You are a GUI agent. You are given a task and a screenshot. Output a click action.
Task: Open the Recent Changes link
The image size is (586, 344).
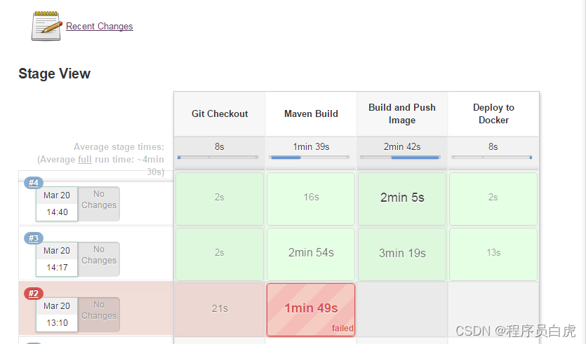pos(99,27)
